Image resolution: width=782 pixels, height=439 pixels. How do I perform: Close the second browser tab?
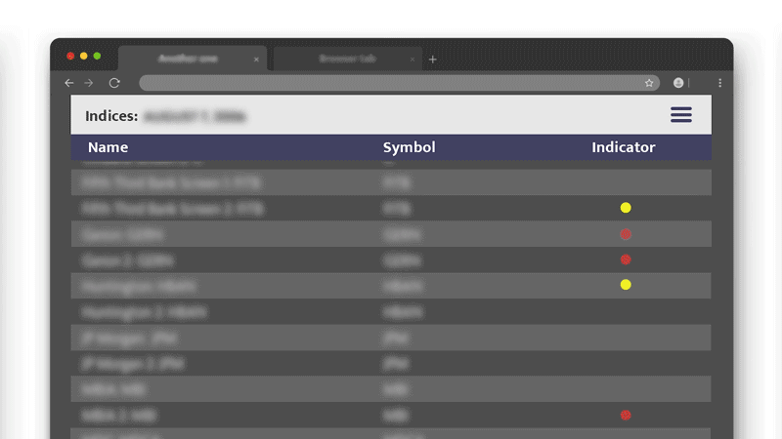tap(413, 60)
